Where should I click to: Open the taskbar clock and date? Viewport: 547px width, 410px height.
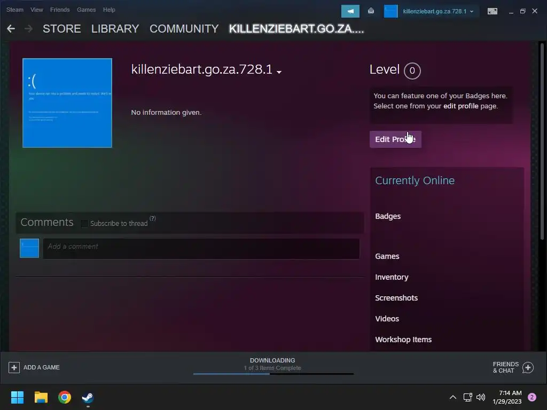pyautogui.click(x=507, y=397)
